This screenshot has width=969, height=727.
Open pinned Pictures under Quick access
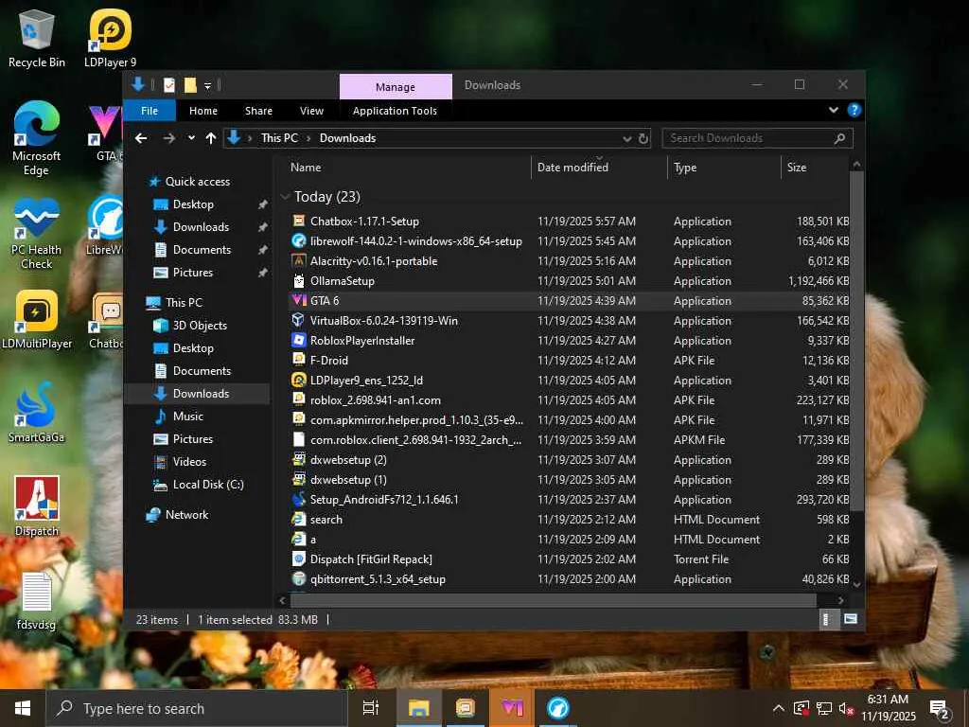click(x=193, y=273)
